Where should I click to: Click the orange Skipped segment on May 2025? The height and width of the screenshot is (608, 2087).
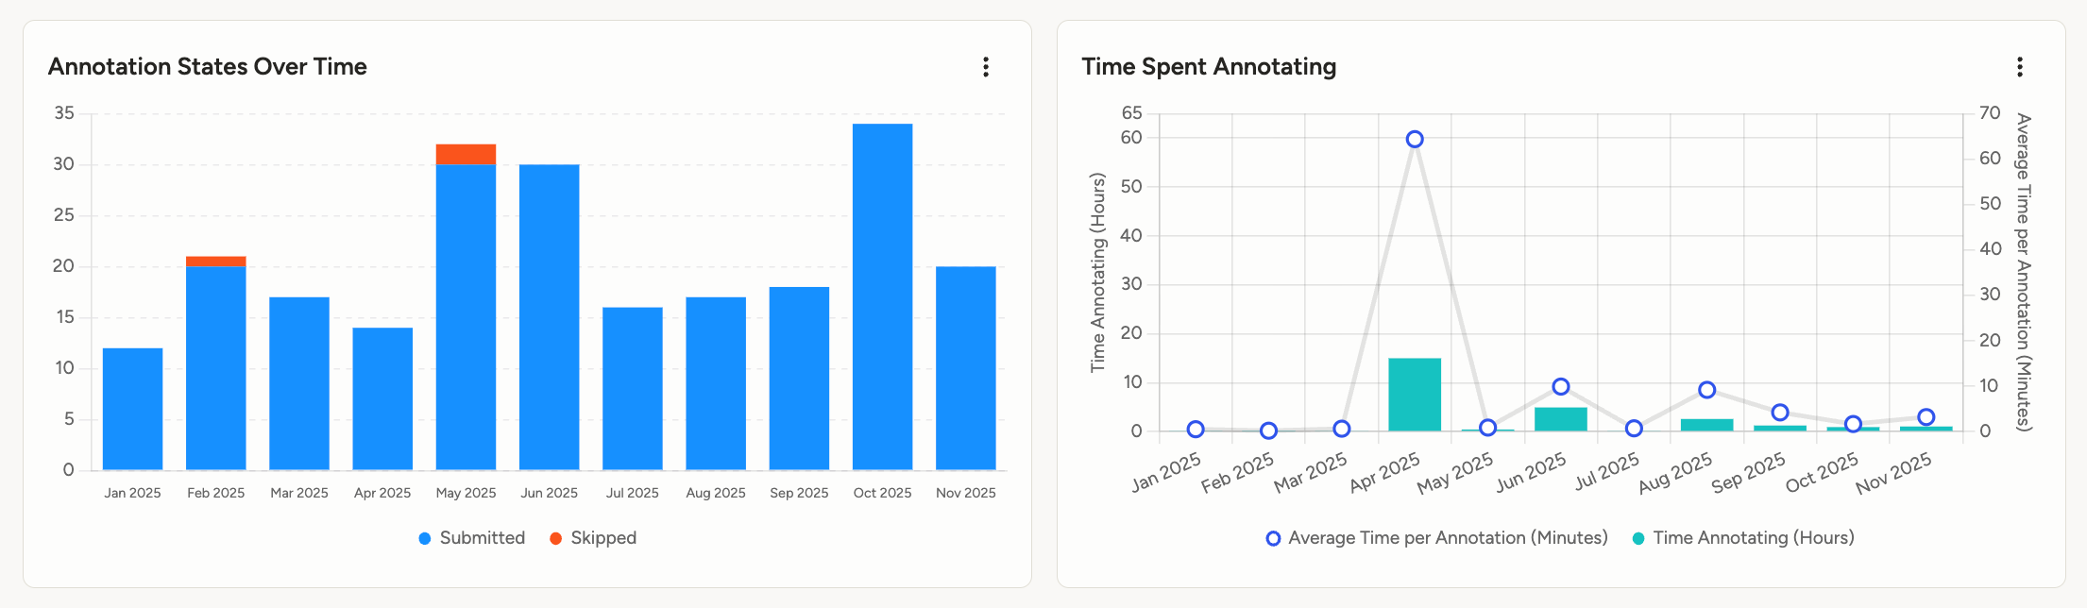466,153
